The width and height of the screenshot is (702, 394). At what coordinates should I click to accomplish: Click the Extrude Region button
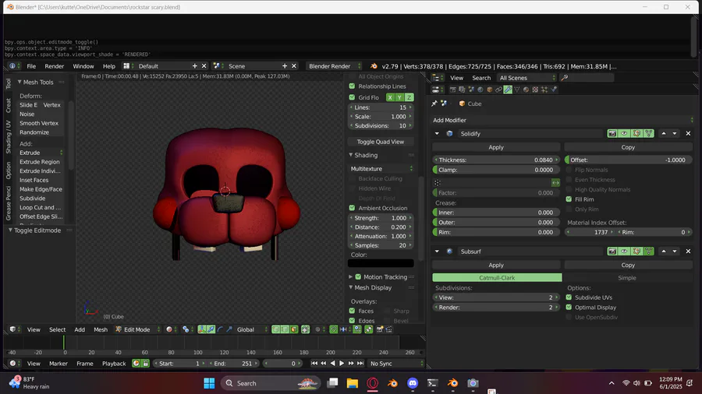click(40, 162)
